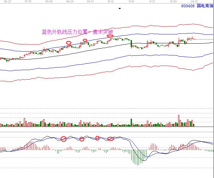Click the 10-12 date label
This screenshot has height=178, width=214.
pyautogui.click(x=110, y=2)
